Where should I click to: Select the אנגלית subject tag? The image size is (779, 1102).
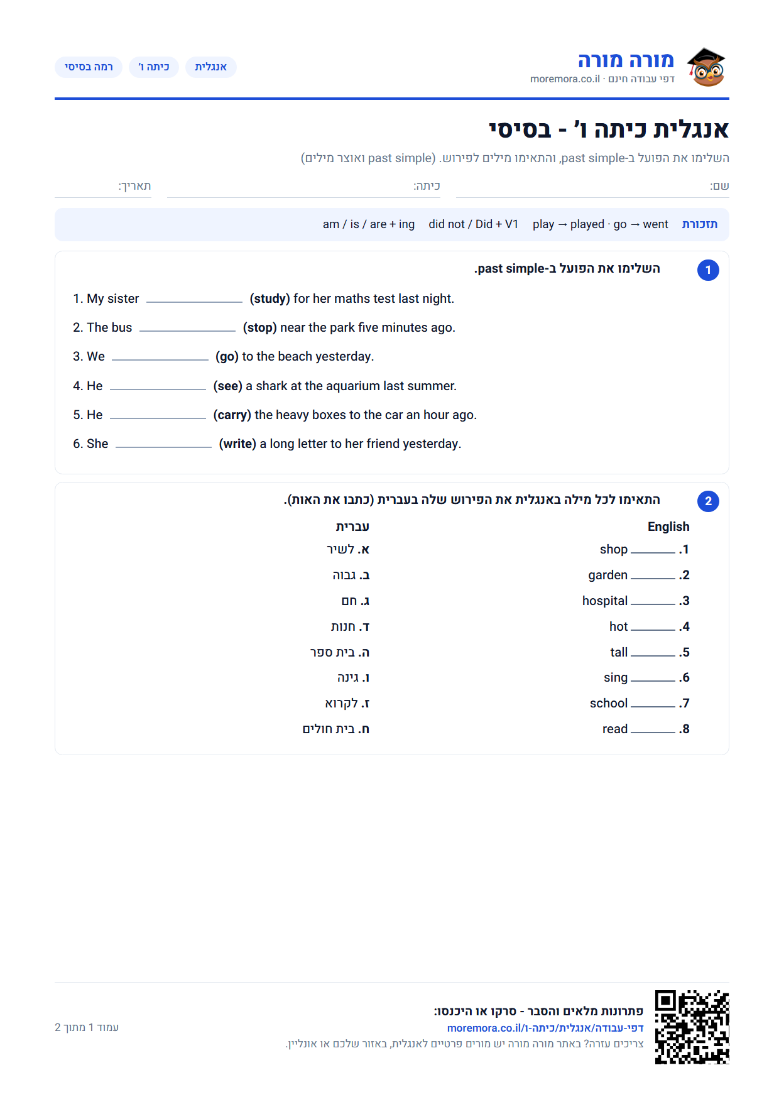coord(211,67)
